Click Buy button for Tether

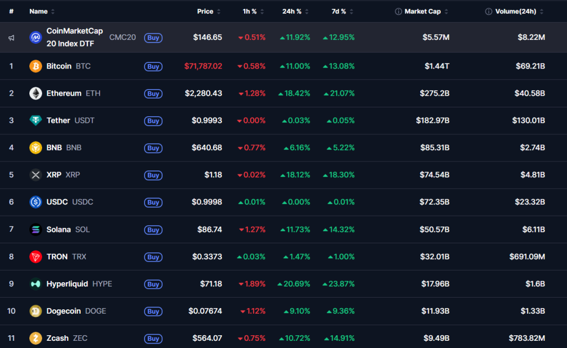click(x=153, y=121)
